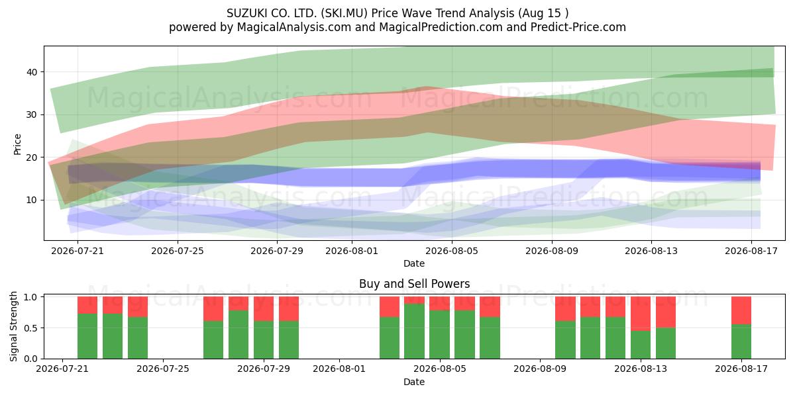The height and width of the screenshot is (397, 795).
Task: Click the 2026-08-01 tick on the price chart
Action: tap(353, 251)
